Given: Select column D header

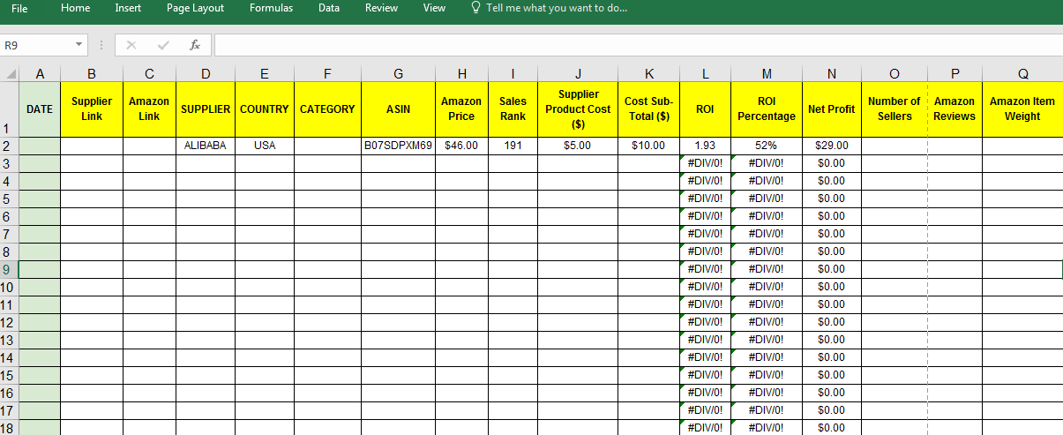Looking at the screenshot, I should pyautogui.click(x=206, y=74).
